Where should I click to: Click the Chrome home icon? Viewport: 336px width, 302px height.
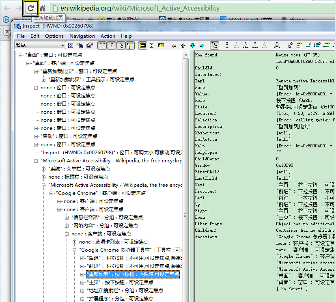click(42, 8)
